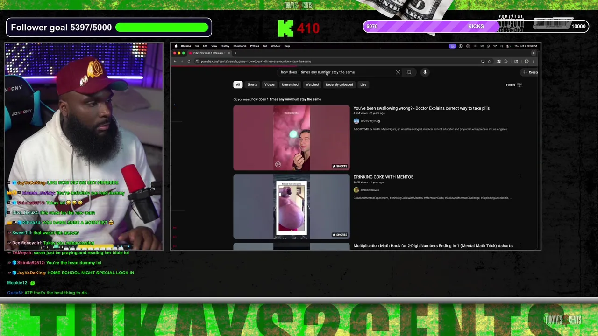Clear the YouTube search box with X

click(398, 72)
